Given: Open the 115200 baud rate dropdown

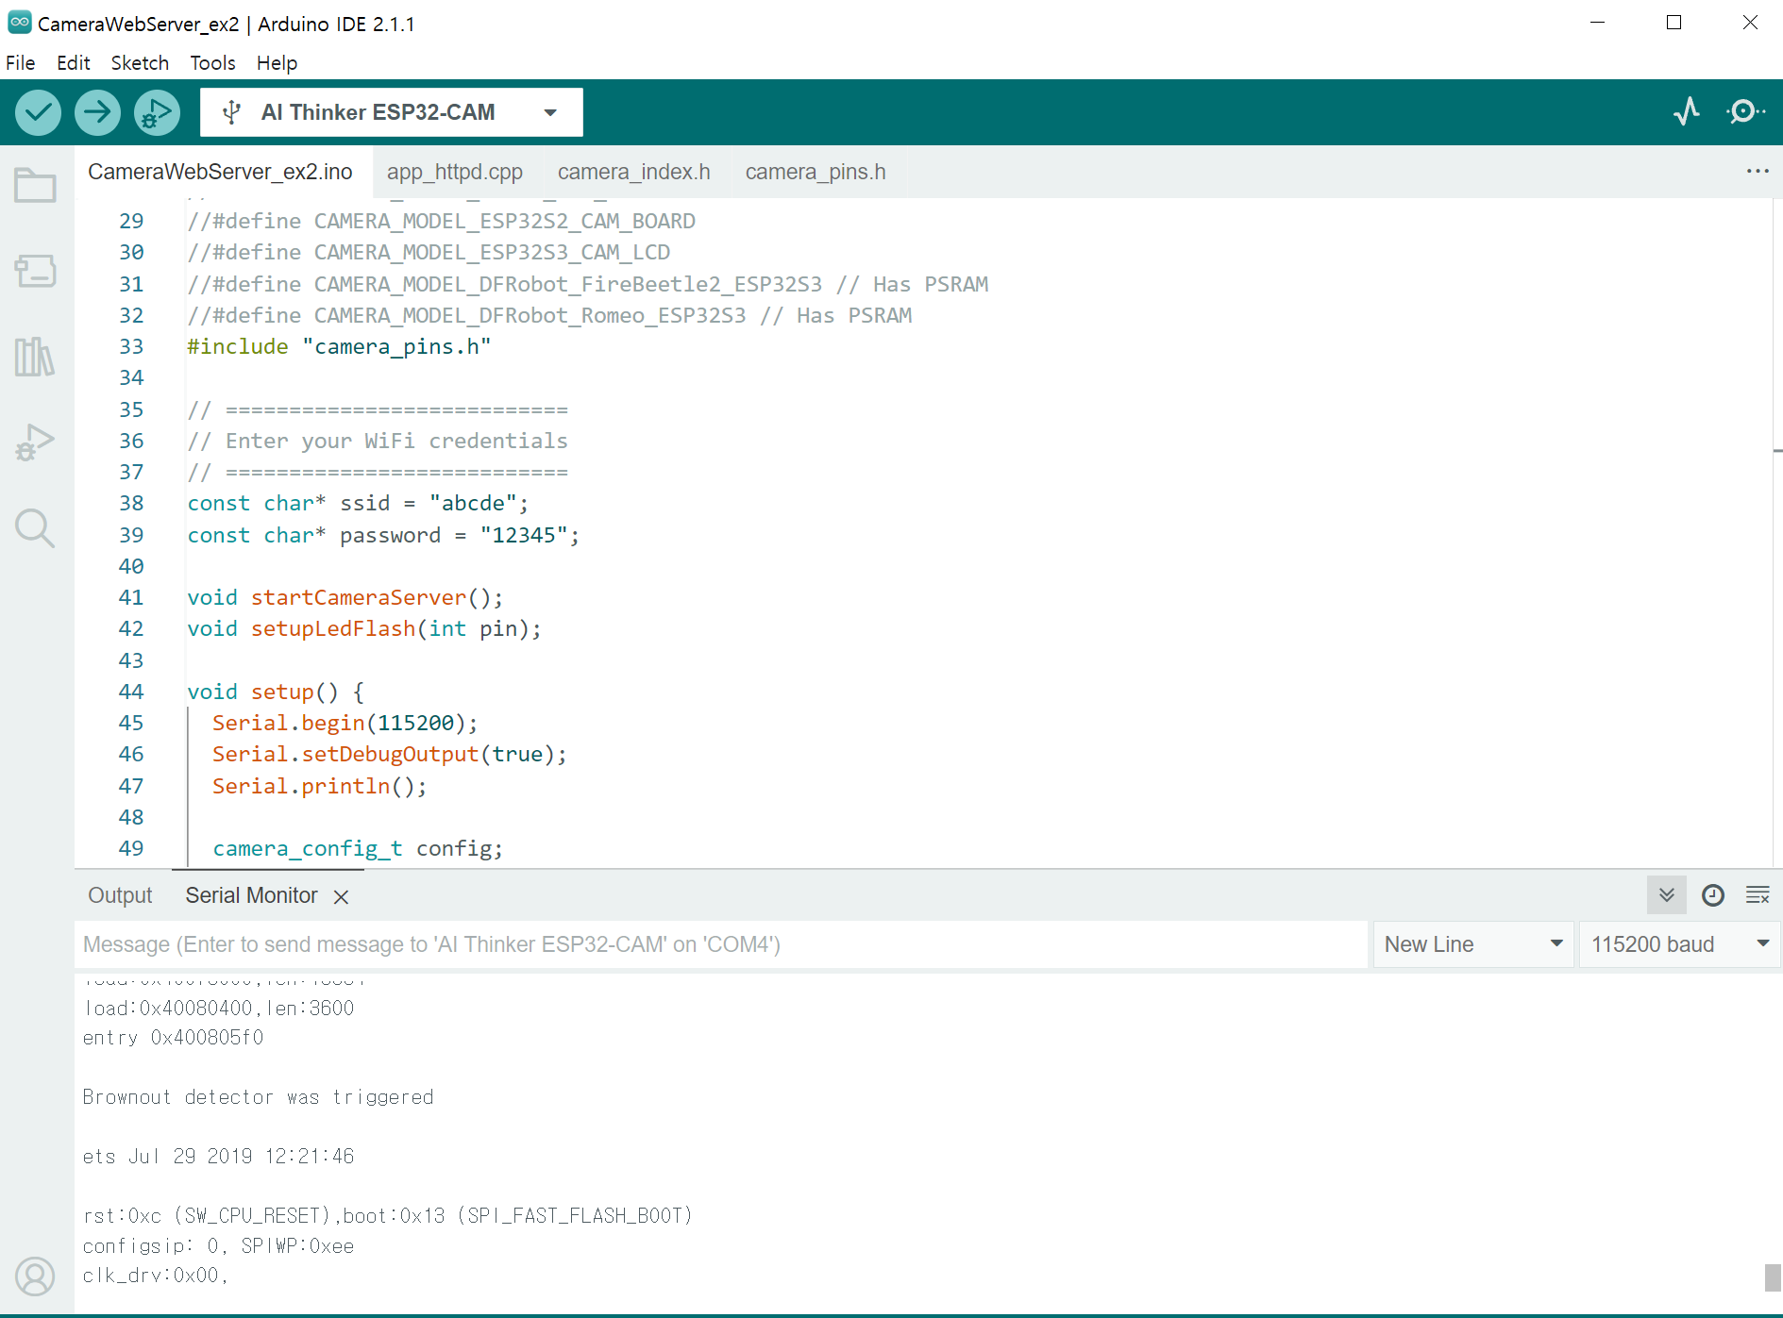Looking at the screenshot, I should click(1679, 944).
